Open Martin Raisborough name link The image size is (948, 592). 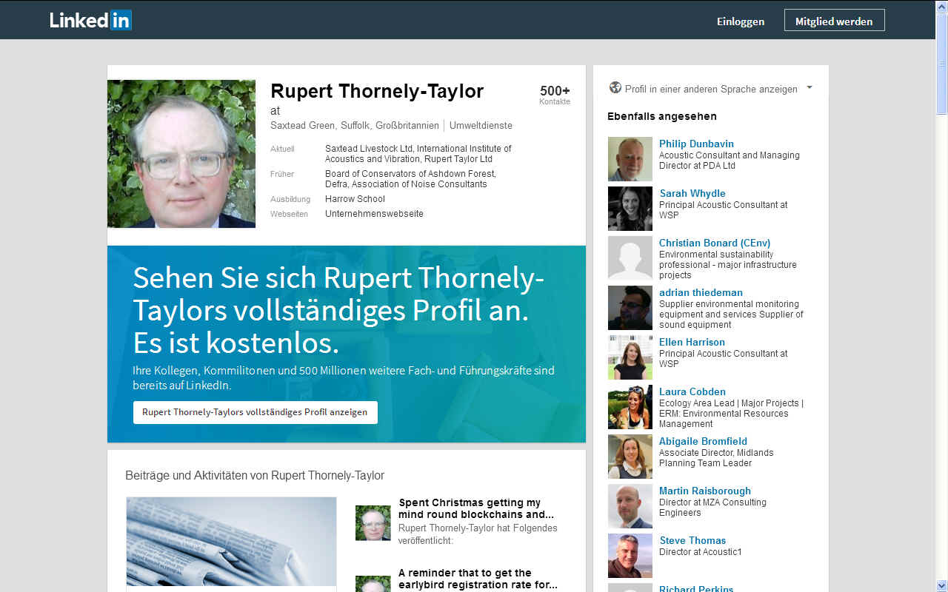705,491
